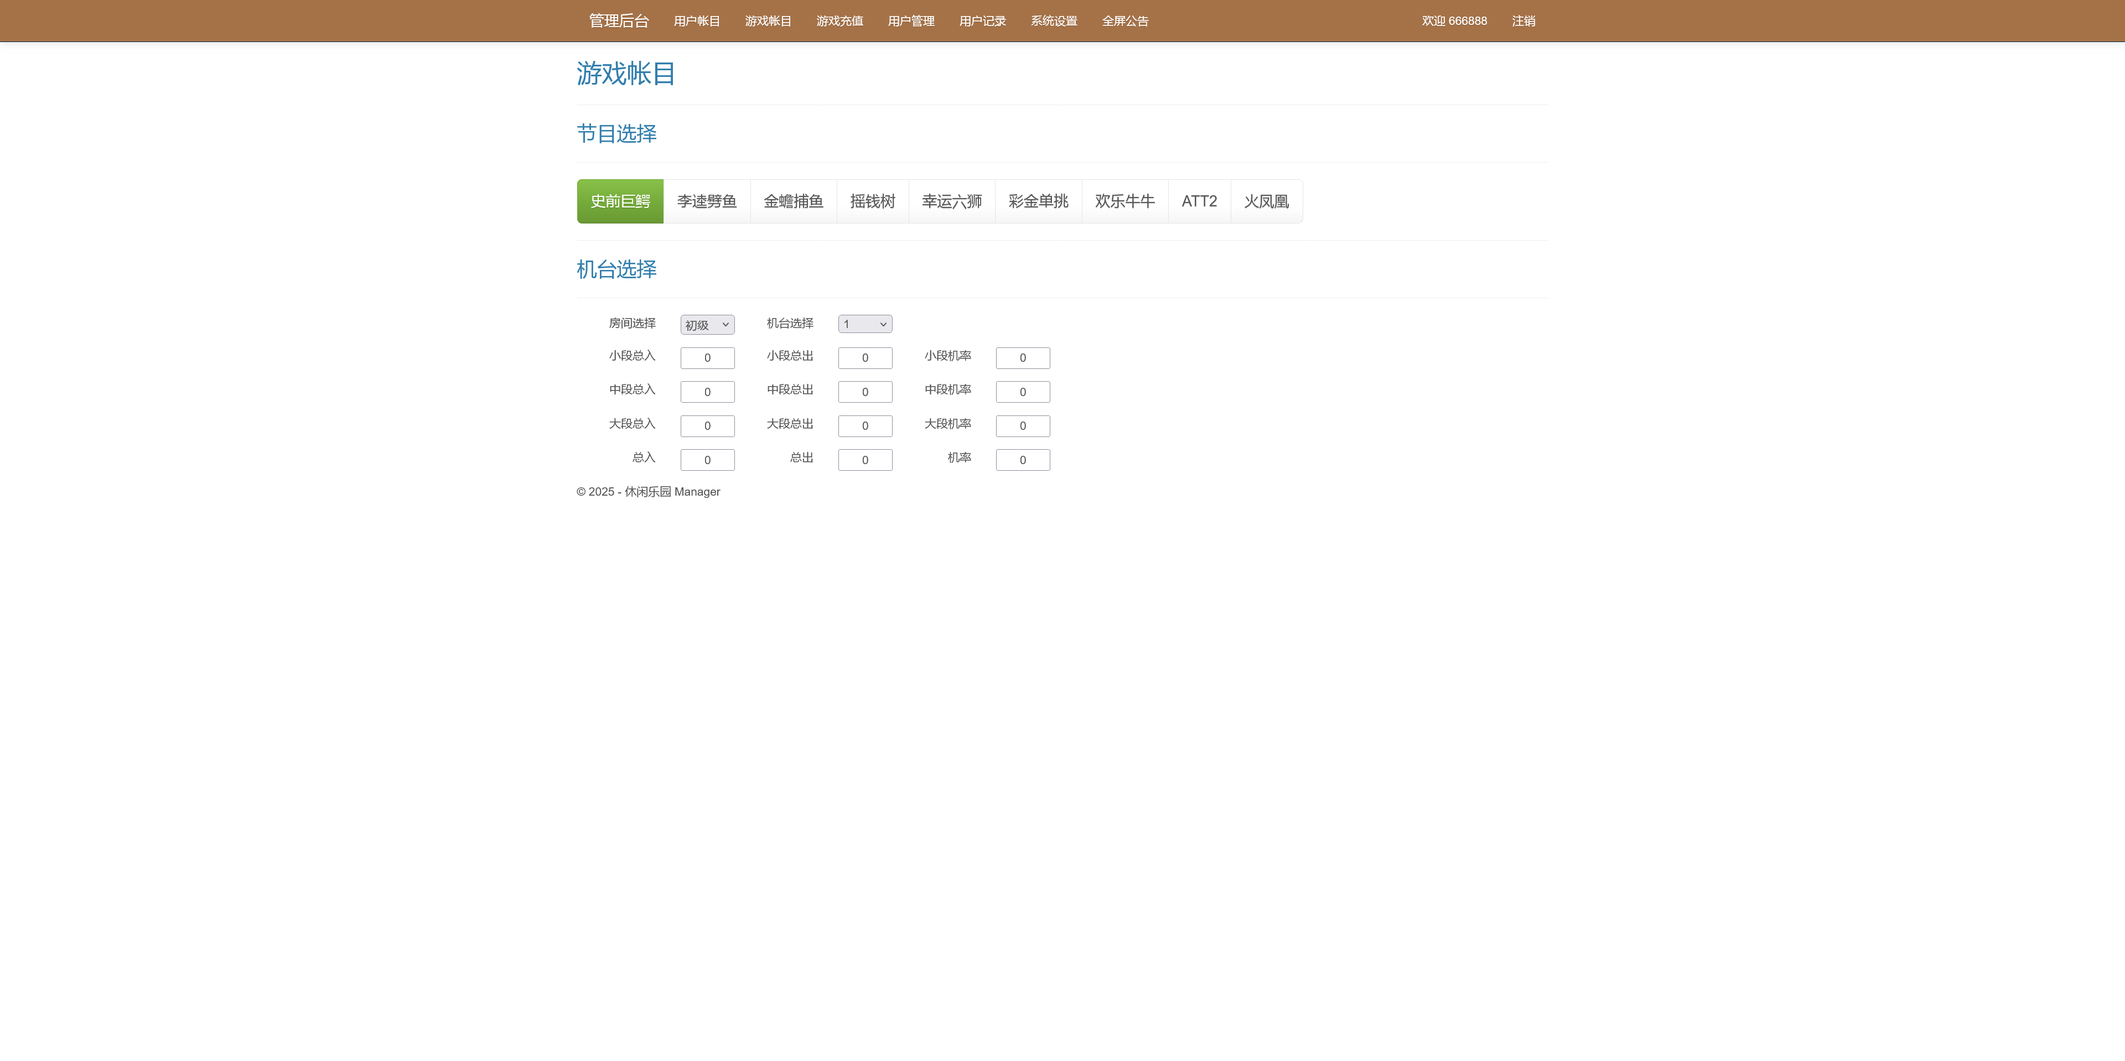Go to 用户管理 in the navigation bar
2125x1061 pixels.
tap(910, 20)
